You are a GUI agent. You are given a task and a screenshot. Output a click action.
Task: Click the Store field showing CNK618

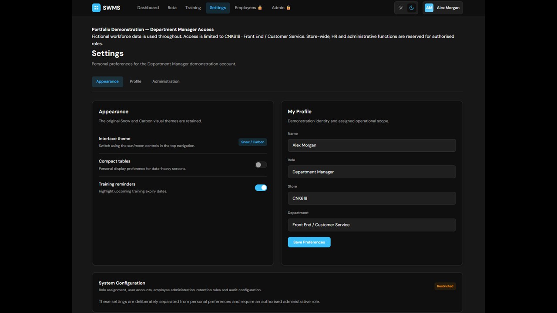click(372, 198)
